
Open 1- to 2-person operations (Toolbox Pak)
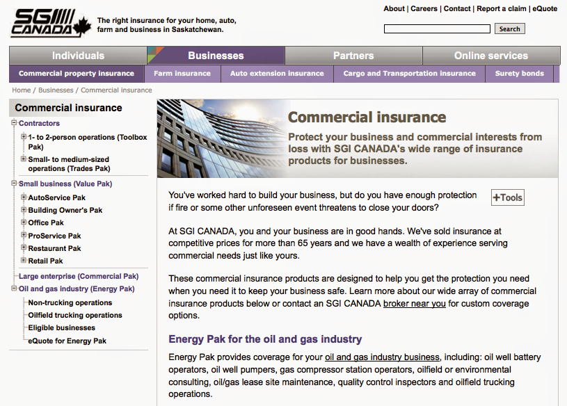[88, 142]
